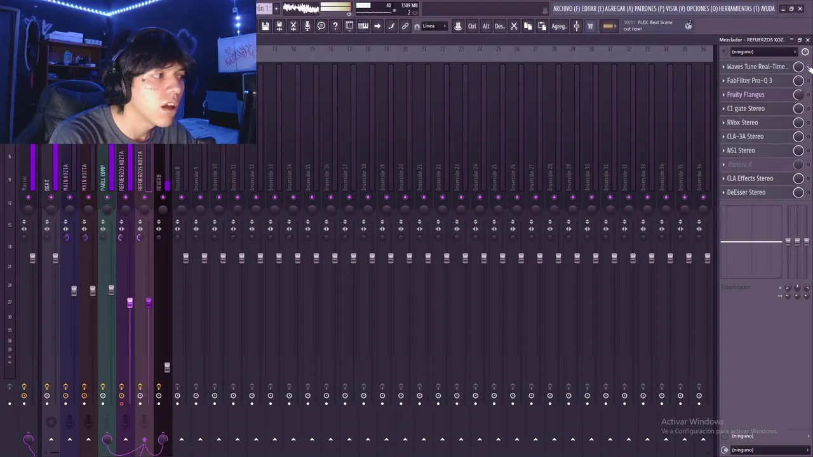Expand the NS1 Stereo slot arrow
Image resolution: width=813 pixels, height=457 pixels.
(x=723, y=150)
